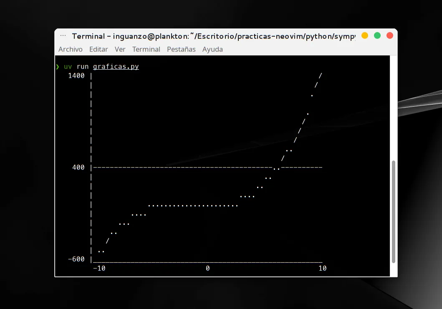
Task: Open the Ayuda menu
Action: click(212, 49)
